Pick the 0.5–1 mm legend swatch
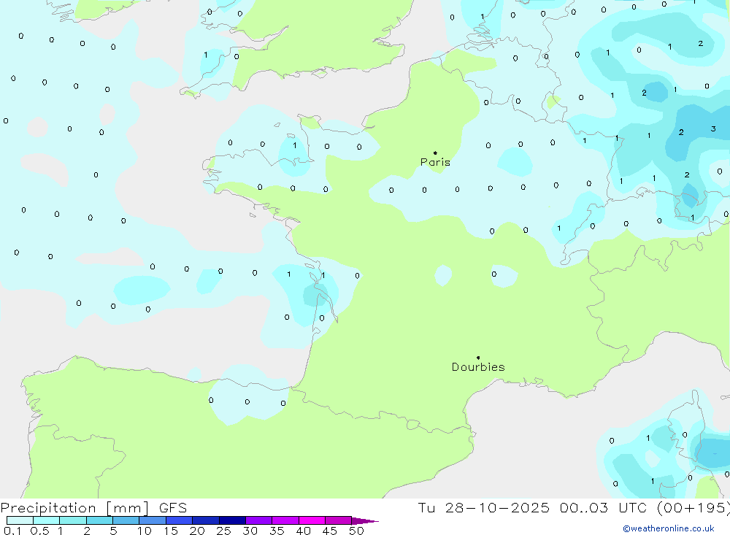730x535 pixels. (46, 520)
